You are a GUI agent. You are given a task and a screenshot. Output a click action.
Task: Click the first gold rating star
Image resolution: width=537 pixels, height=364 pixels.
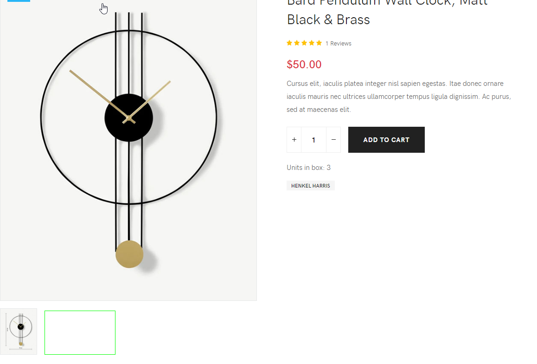289,43
